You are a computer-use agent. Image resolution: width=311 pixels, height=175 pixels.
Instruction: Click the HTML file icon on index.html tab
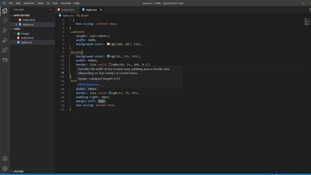point(59,10)
